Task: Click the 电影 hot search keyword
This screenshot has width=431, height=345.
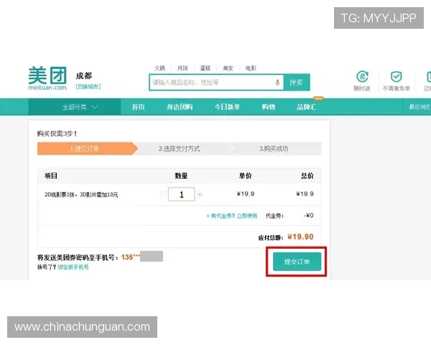Action: coord(250,68)
